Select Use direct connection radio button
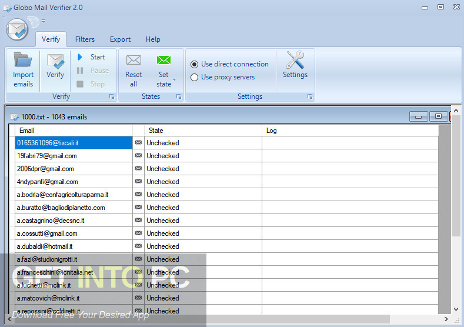Screen dimensions: 464x327 (195, 64)
